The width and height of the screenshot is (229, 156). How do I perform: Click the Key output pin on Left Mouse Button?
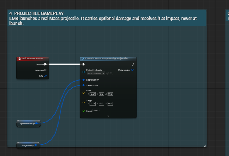(45, 76)
